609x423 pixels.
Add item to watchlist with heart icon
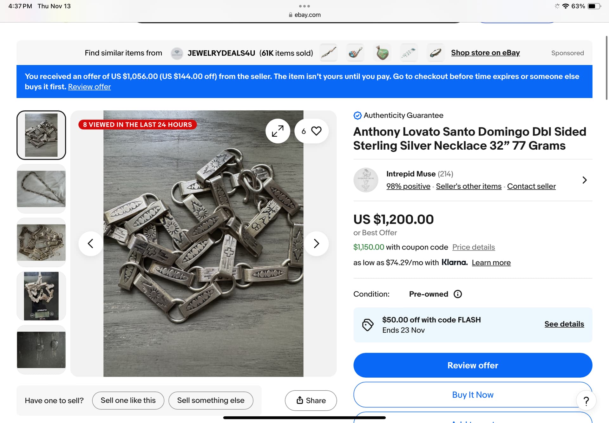[x=316, y=131]
